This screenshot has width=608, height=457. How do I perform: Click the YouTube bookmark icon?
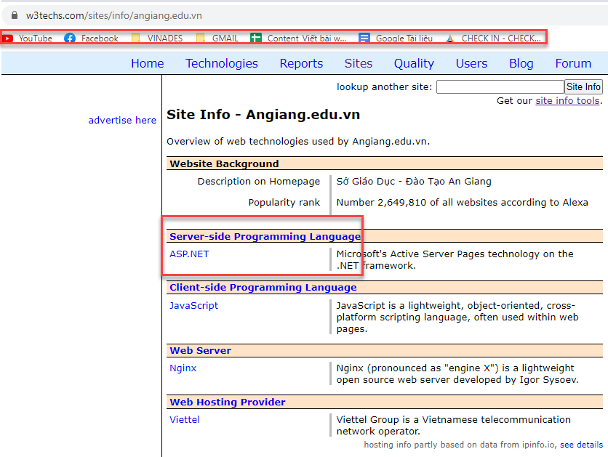click(8, 39)
